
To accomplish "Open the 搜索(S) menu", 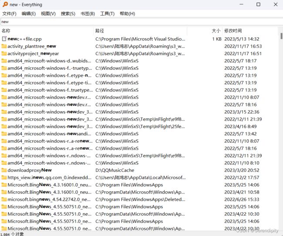I will tap(68, 14).
